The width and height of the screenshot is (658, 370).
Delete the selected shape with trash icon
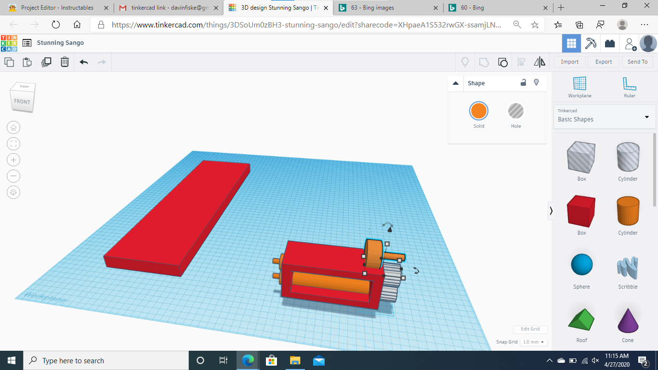point(65,62)
